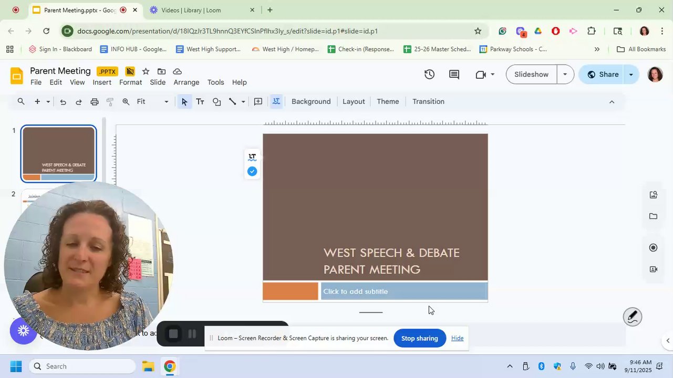Add a new slide with plus button
Image resolution: width=673 pixels, height=378 pixels.
point(37,102)
